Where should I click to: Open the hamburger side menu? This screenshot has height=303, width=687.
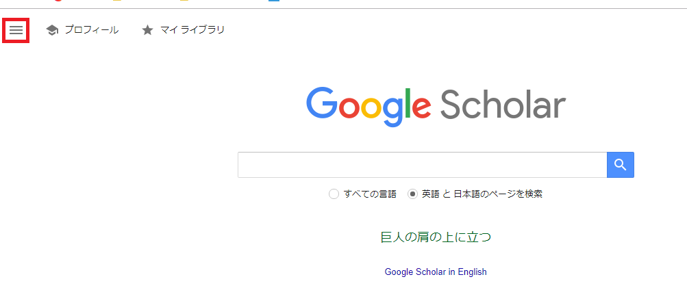click(x=16, y=30)
